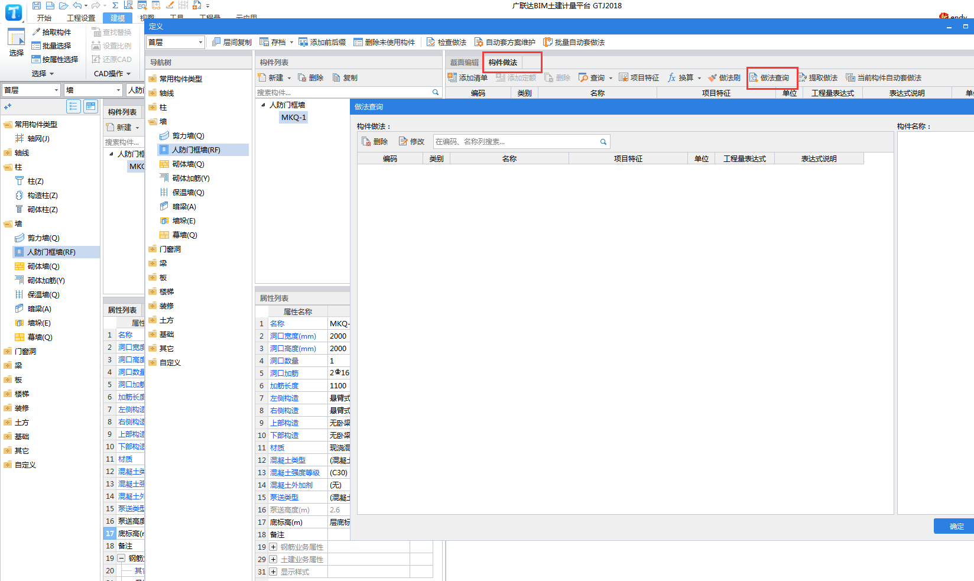The width and height of the screenshot is (974, 581).
Task: Open the 存档 dropdown arrow
Action: point(291,43)
